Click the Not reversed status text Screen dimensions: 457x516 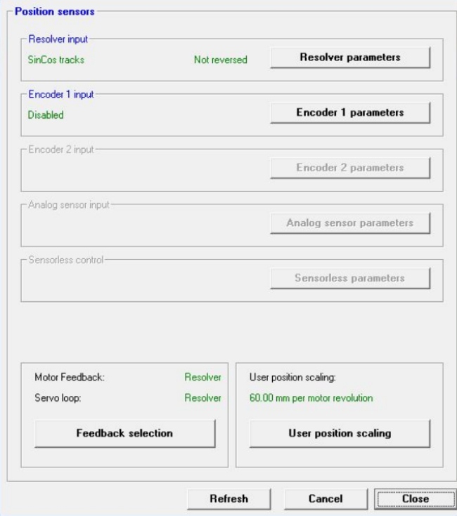[220, 60]
